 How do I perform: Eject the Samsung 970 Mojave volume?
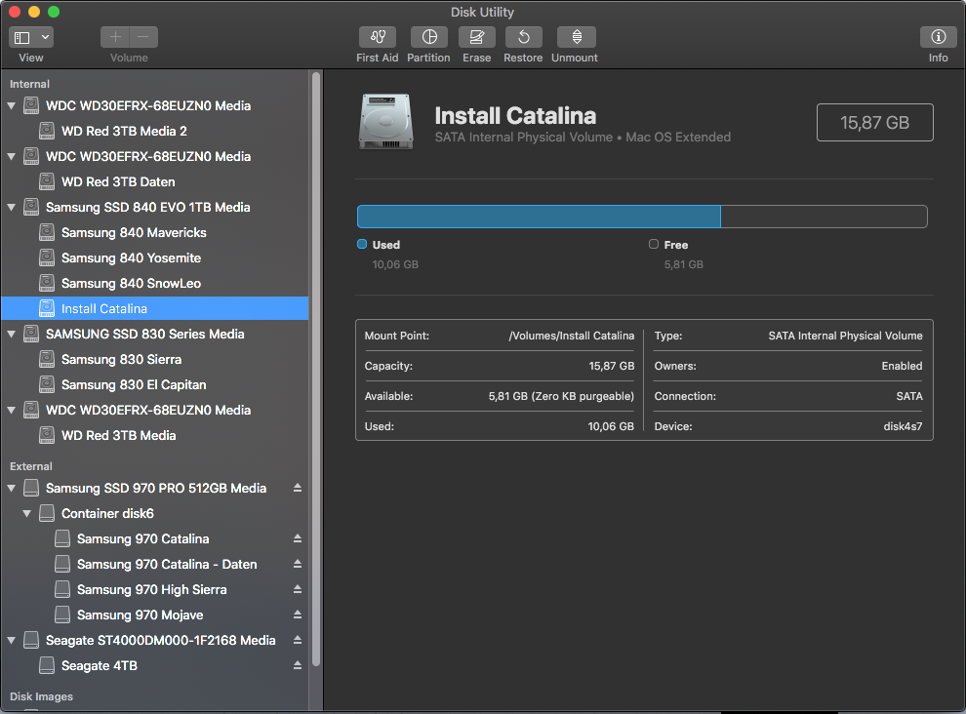(298, 615)
